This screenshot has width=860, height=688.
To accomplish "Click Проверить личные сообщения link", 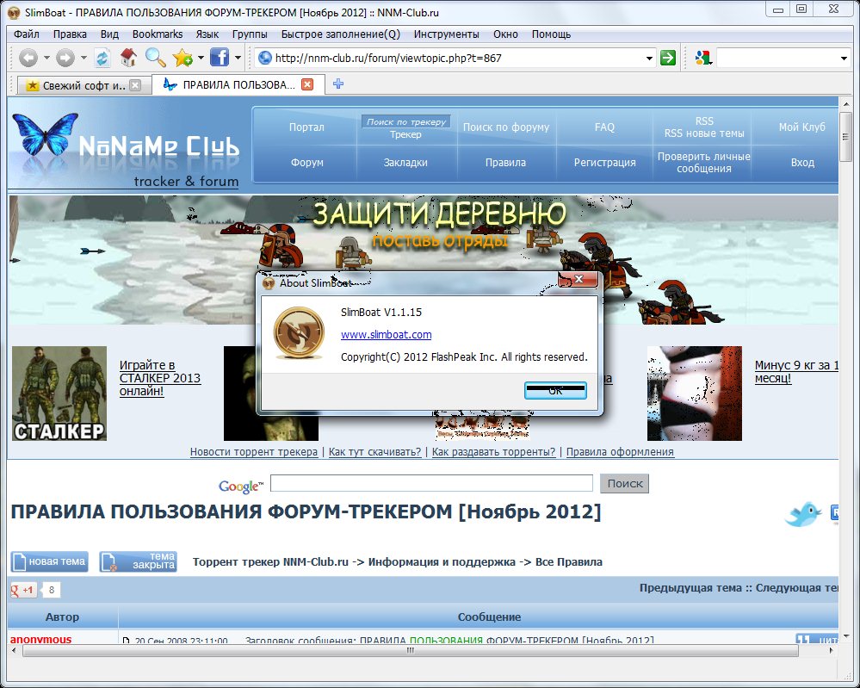I will [703, 163].
